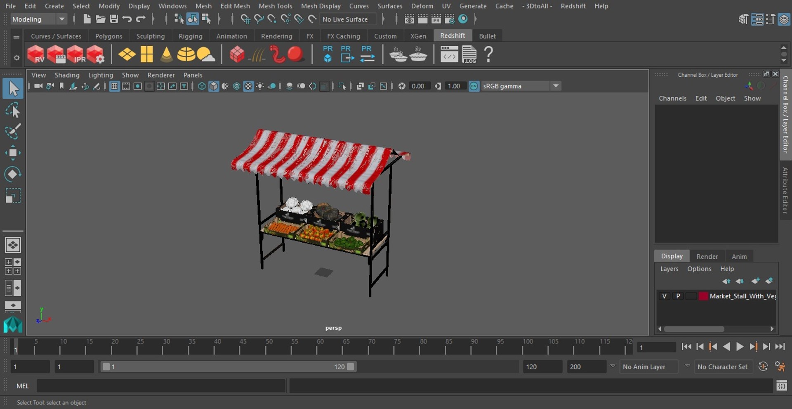This screenshot has height=409, width=792.
Task: Click the Maya home logo icon
Action: point(13,324)
